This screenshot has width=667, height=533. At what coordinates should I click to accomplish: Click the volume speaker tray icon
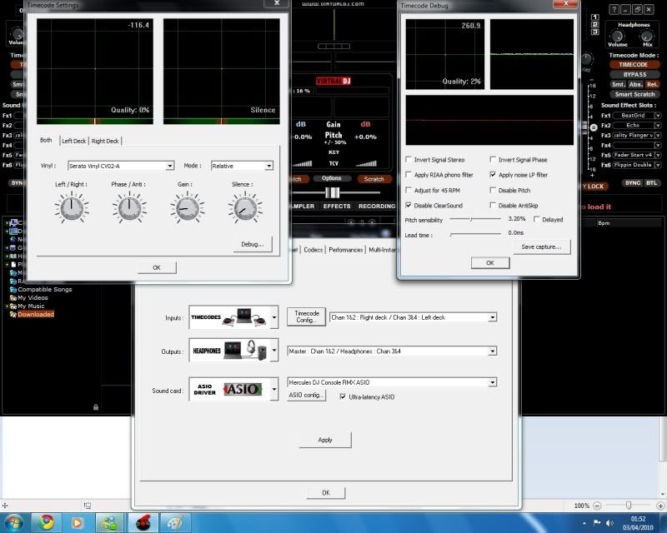pos(609,523)
